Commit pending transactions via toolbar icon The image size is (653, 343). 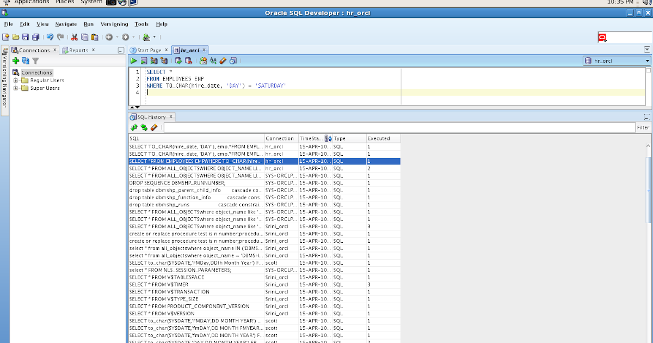177,60
